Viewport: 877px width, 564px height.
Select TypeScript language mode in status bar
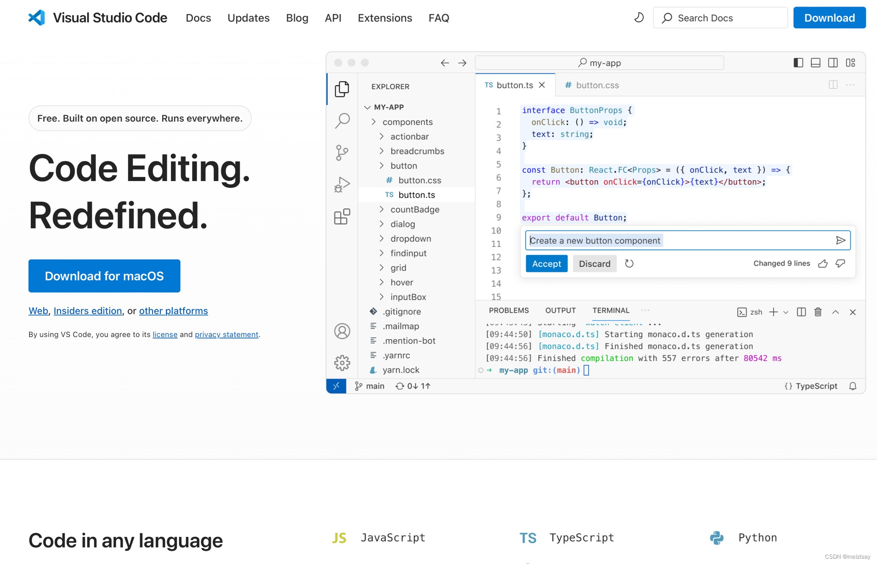coord(811,386)
